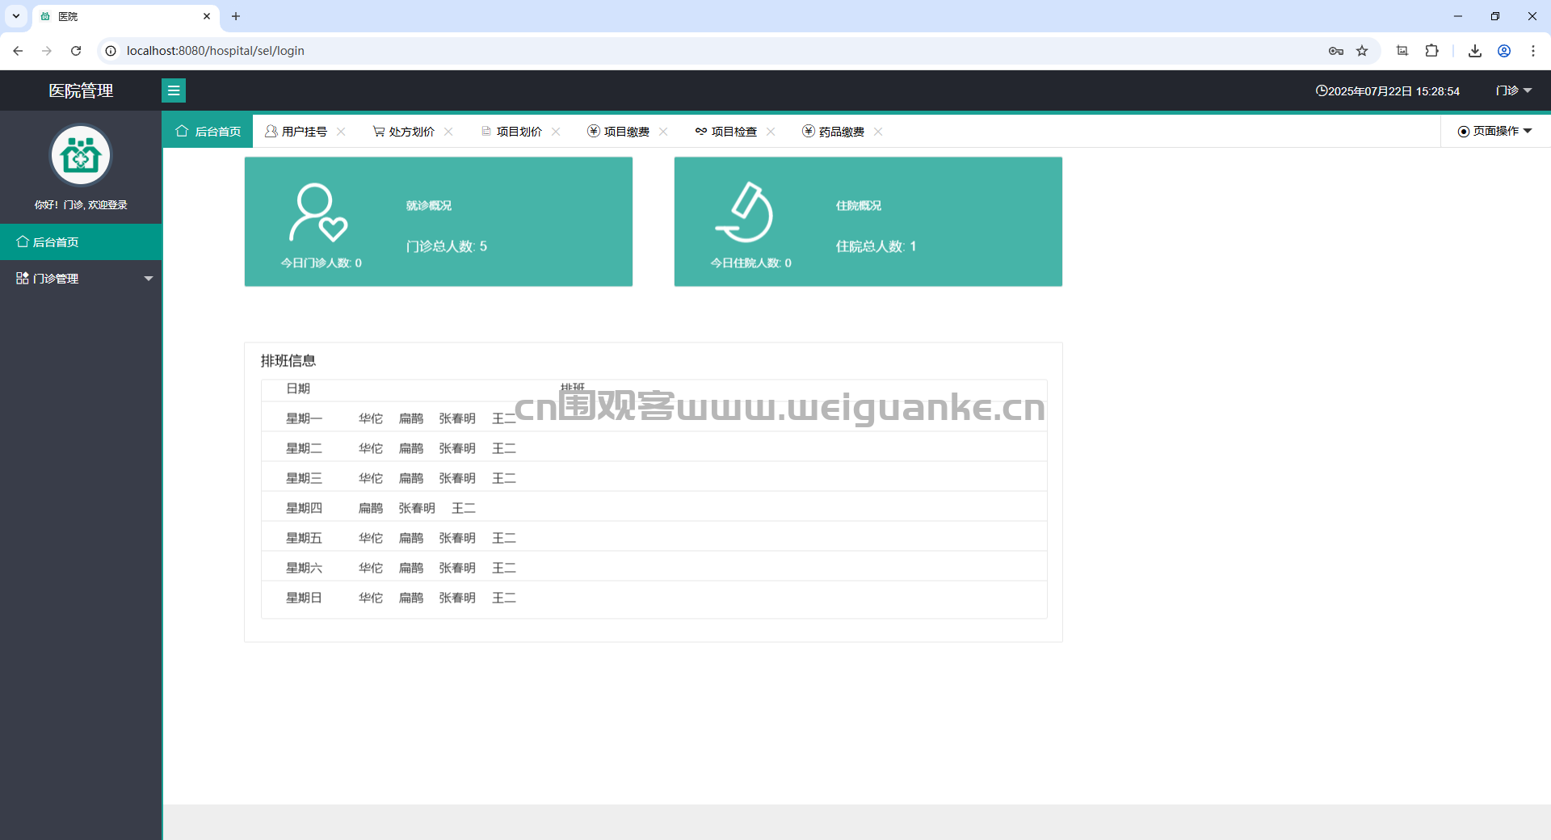Screen dimensions: 1551x840
Task: Open Chrome three-dot menu
Action: coord(1533,51)
